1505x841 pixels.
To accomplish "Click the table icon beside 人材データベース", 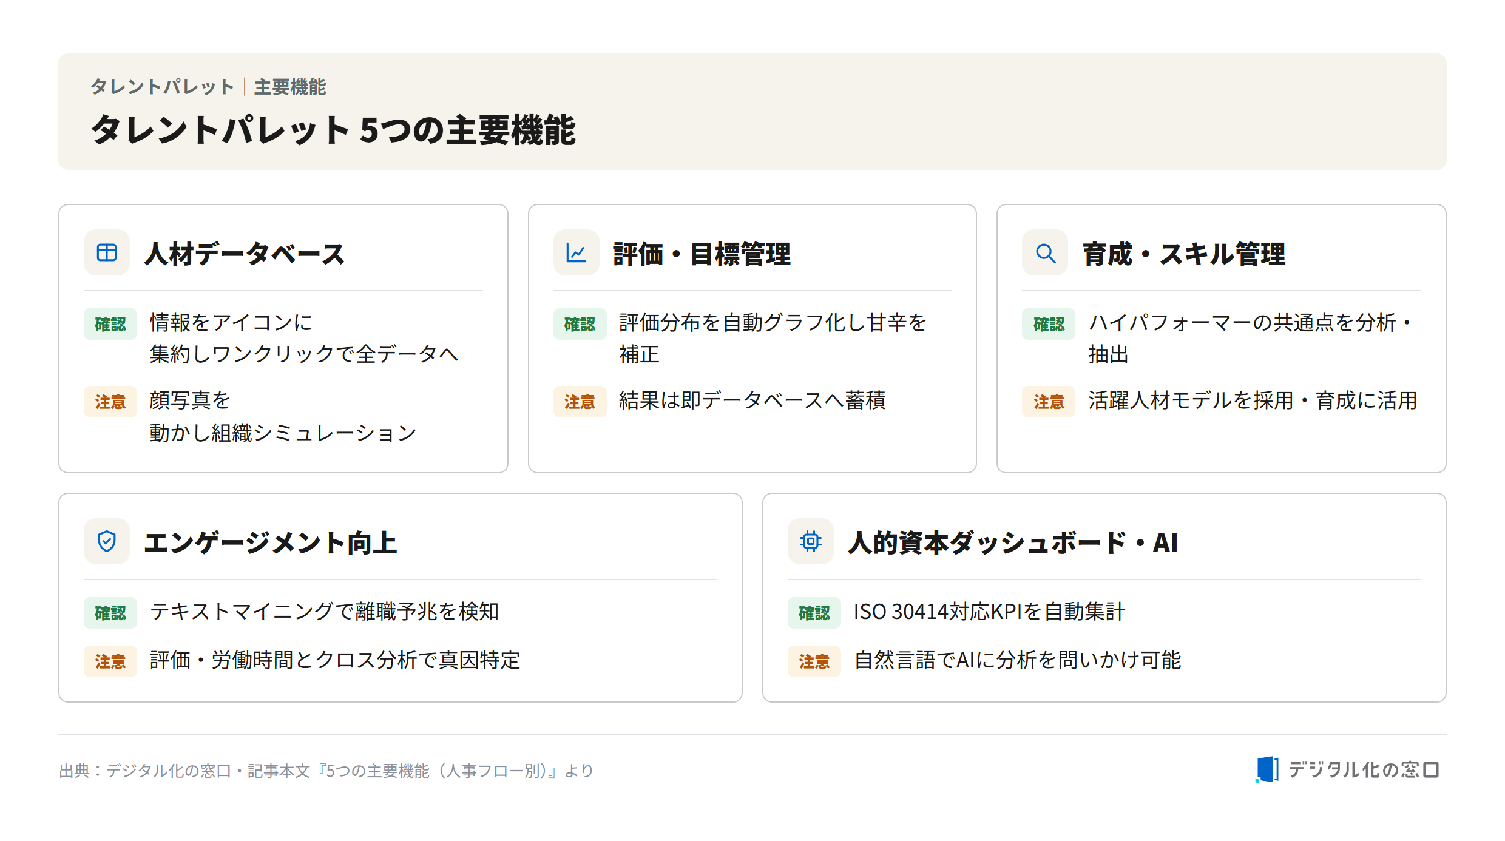I will (107, 252).
